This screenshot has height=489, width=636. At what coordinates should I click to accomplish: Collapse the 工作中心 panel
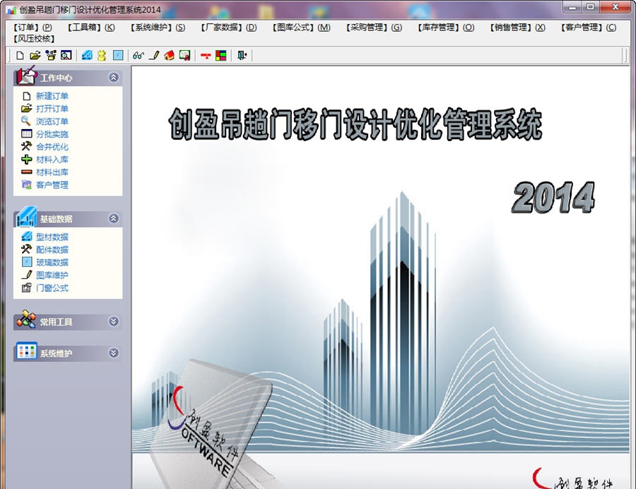click(113, 78)
